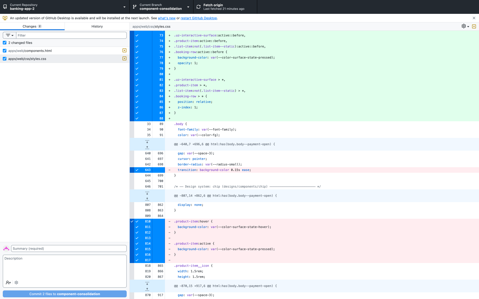
Task: Click modified status icon for components.html
Action: click(x=124, y=51)
